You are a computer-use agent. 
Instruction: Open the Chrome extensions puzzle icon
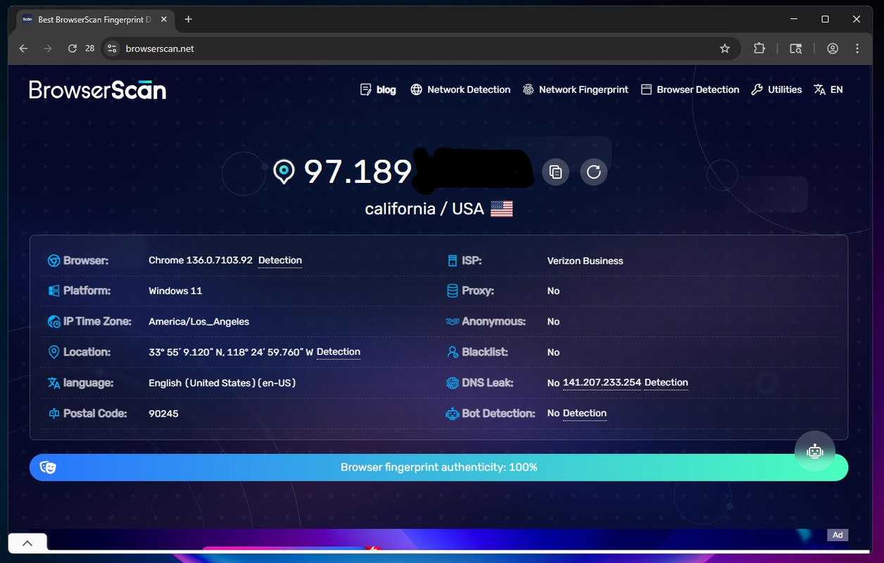pos(759,49)
